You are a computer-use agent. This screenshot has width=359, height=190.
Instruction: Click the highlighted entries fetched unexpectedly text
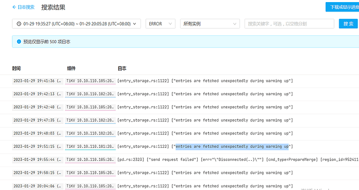(232, 146)
